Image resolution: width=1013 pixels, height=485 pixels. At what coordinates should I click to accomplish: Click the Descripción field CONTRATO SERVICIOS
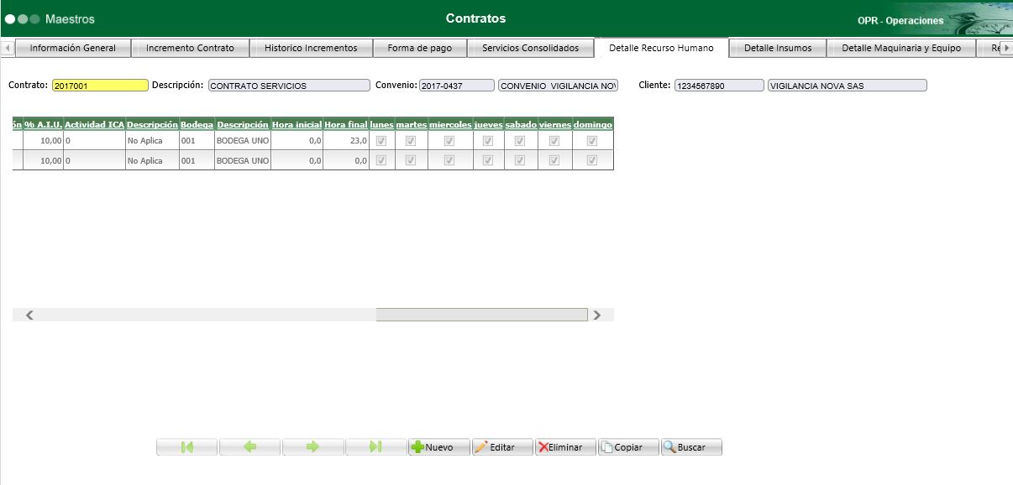click(289, 86)
